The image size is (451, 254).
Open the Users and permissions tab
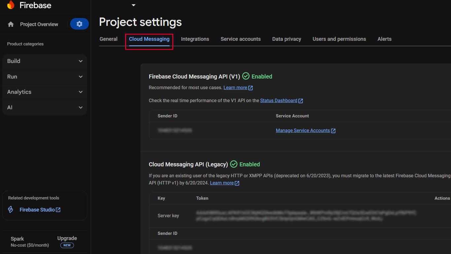(x=339, y=39)
